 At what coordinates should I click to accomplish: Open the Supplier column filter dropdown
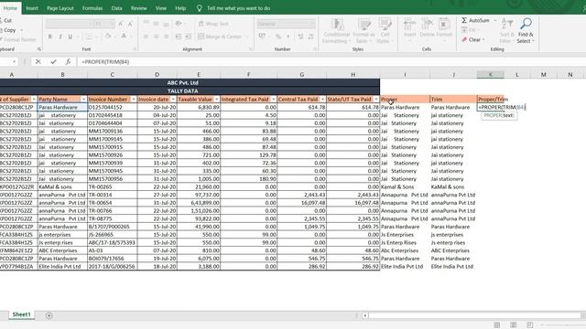[x=34, y=100]
